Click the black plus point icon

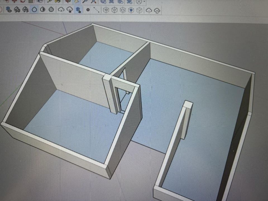coord(88,10)
